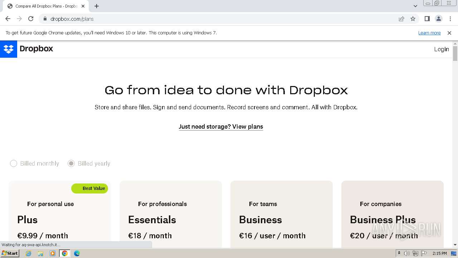Click the Action Center flag icon

(424, 253)
